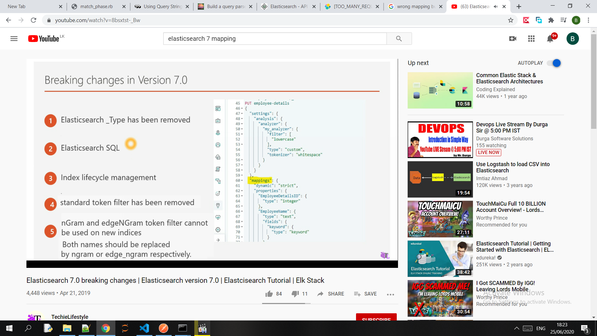Open TouchMaiCu Full 10 BILLION video title
The image size is (597, 336).
pyautogui.click(x=511, y=207)
